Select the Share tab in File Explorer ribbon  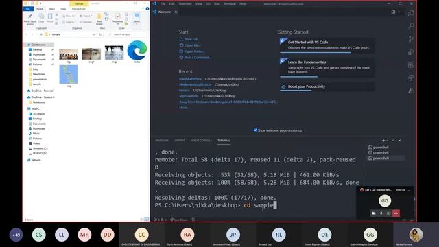click(x=51, y=9)
